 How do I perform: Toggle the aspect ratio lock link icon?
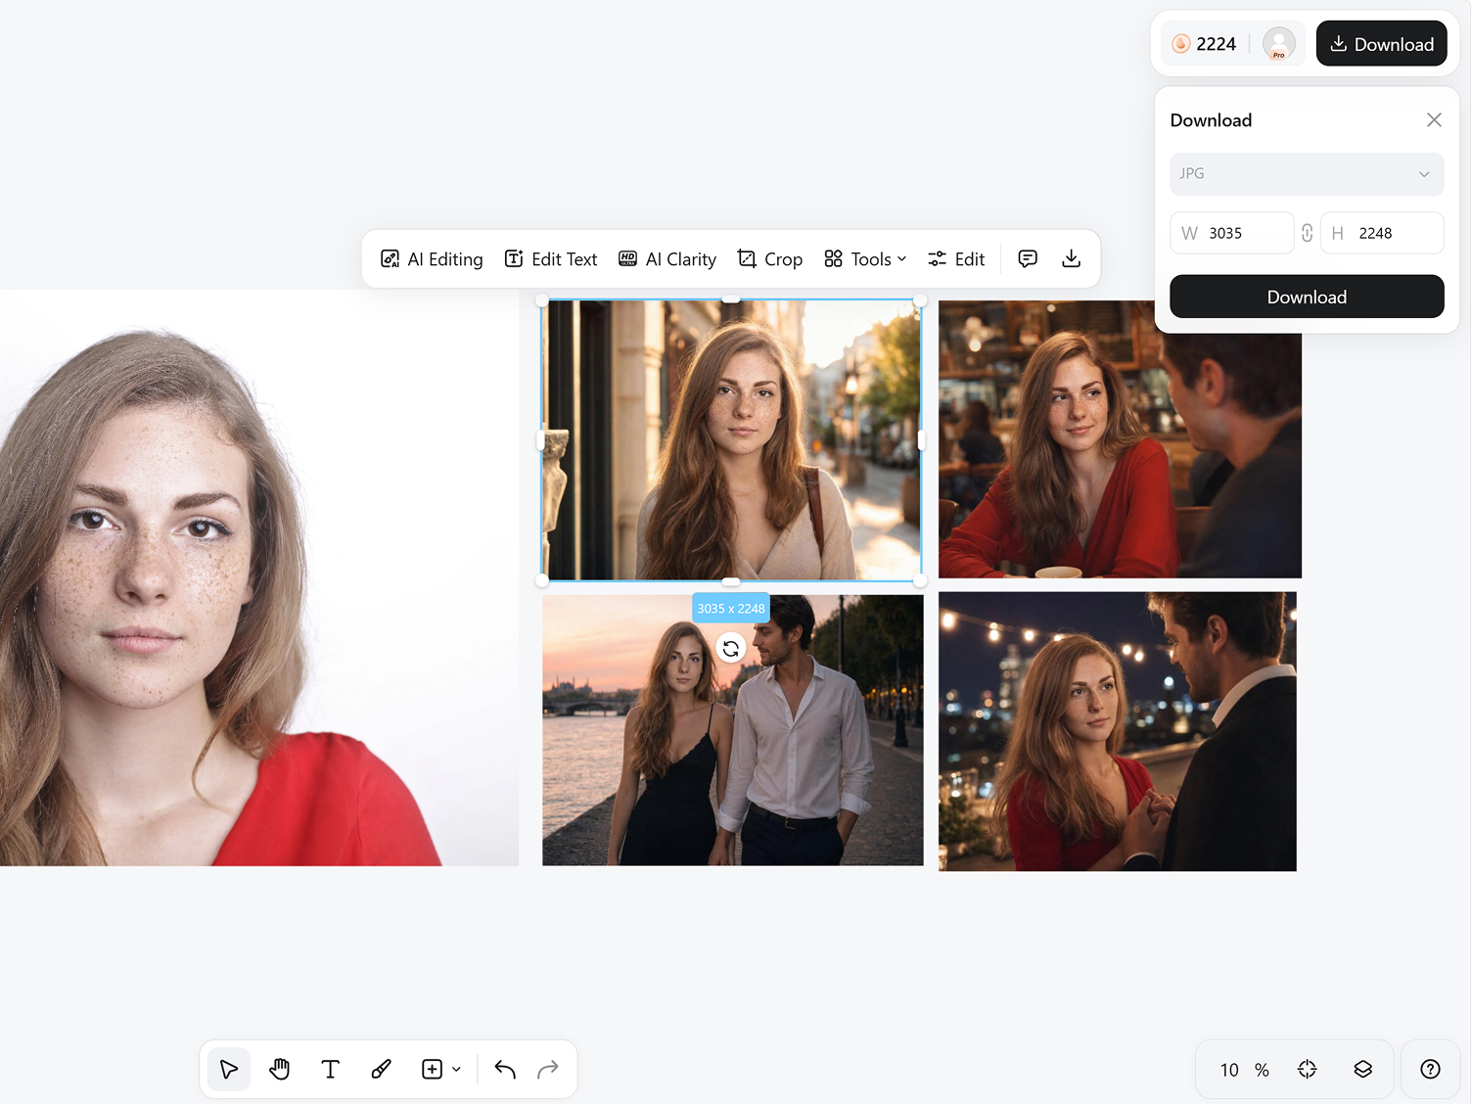coord(1308,233)
